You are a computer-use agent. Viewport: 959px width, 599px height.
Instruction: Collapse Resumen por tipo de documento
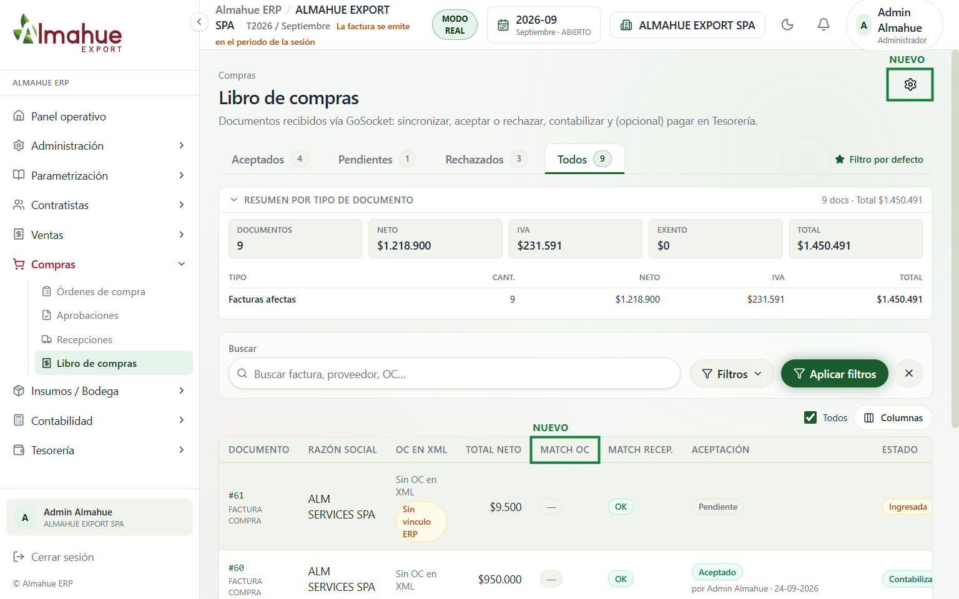tap(322, 200)
